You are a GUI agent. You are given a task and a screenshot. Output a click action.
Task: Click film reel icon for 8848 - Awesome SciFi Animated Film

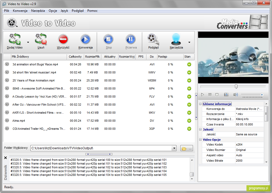(7, 88)
